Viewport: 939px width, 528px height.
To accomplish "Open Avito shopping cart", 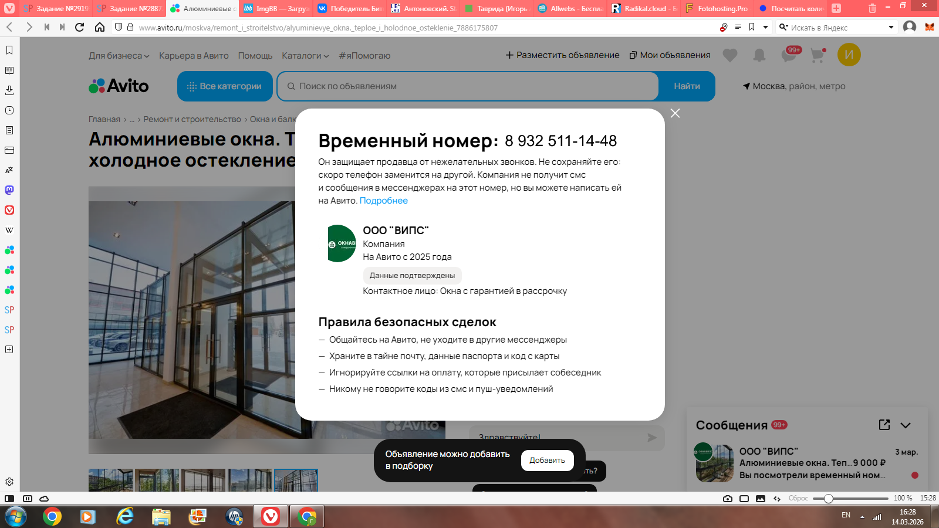I will pos(818,55).
